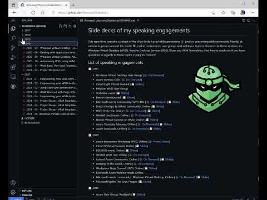The image size is (267, 200).
Task: Open the Manage gear in activity bar
Action: click(x=13, y=192)
